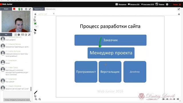Click the slide number field
Viewport: 183px width, 103px height.
[x=171, y=99]
